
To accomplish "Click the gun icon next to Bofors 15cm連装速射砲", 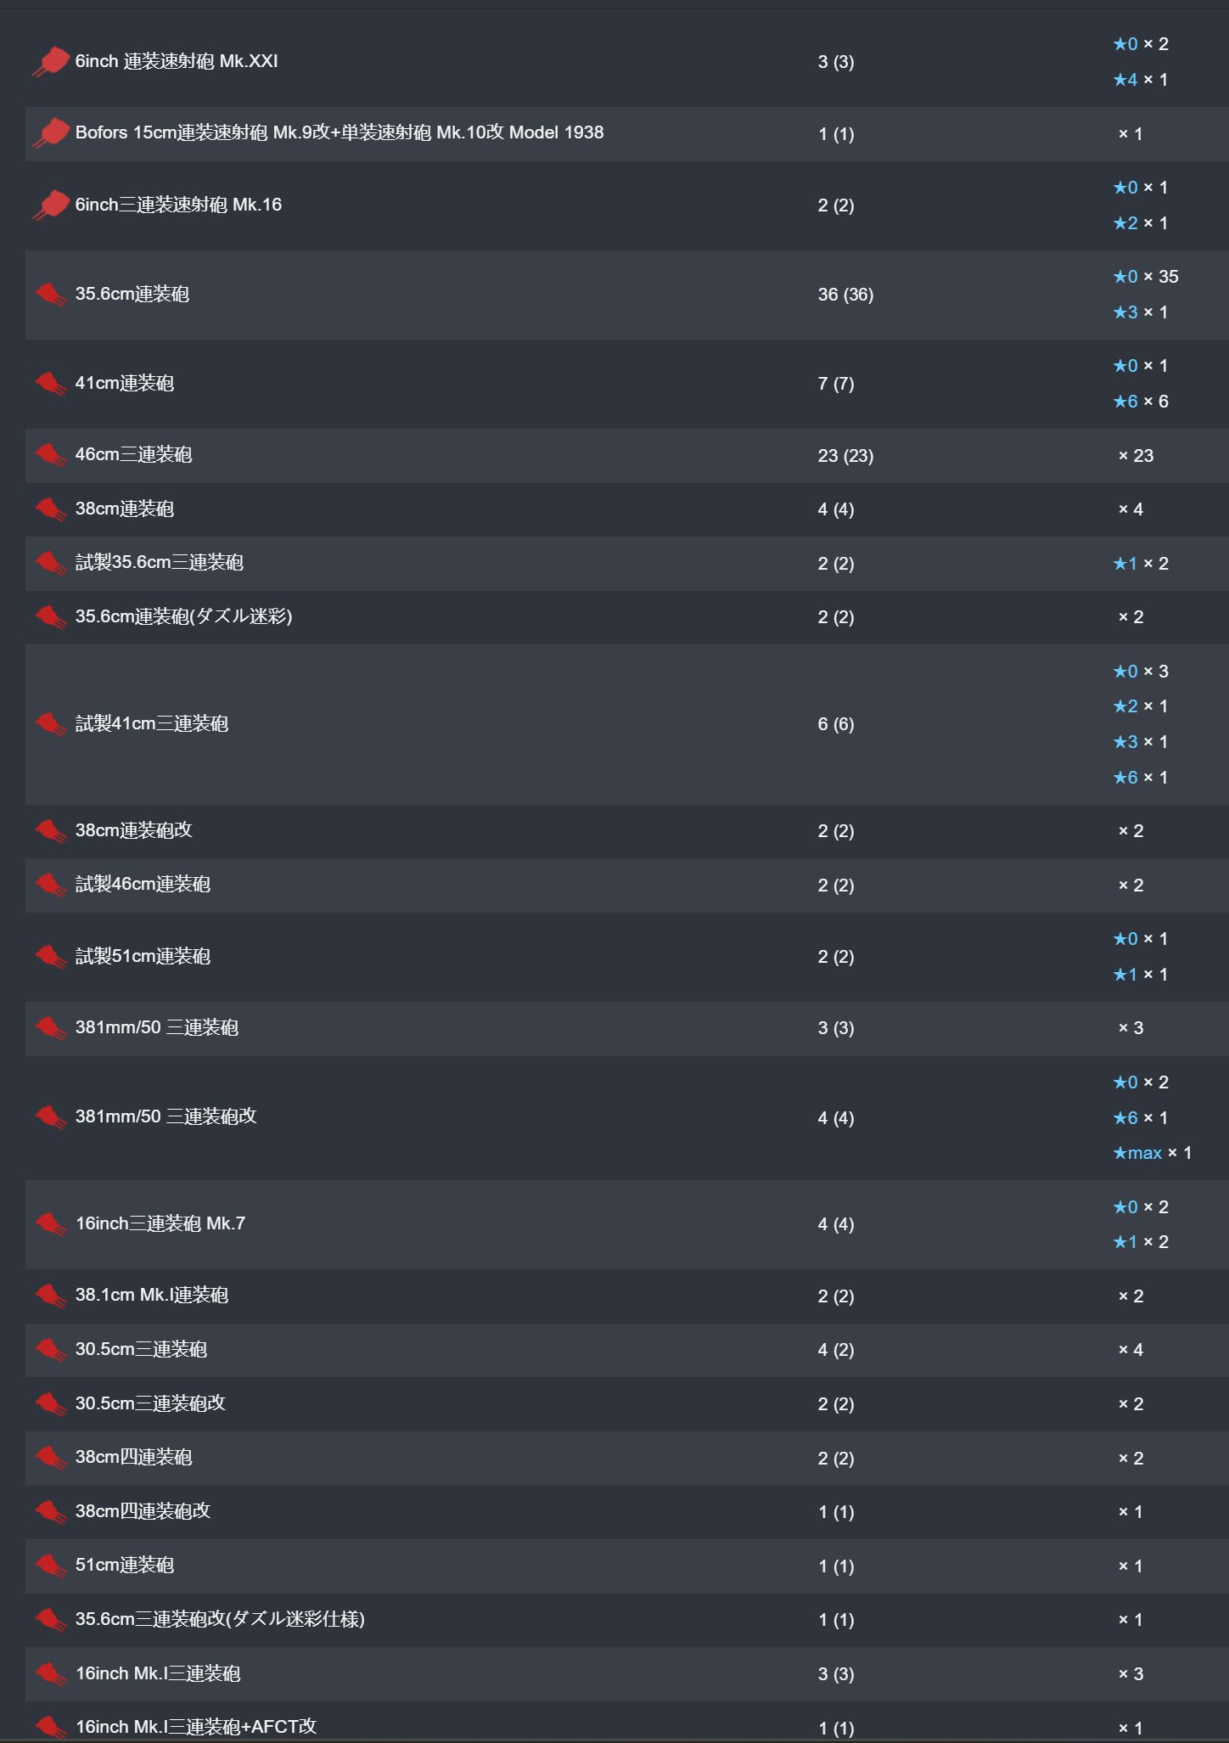I will pos(51,133).
